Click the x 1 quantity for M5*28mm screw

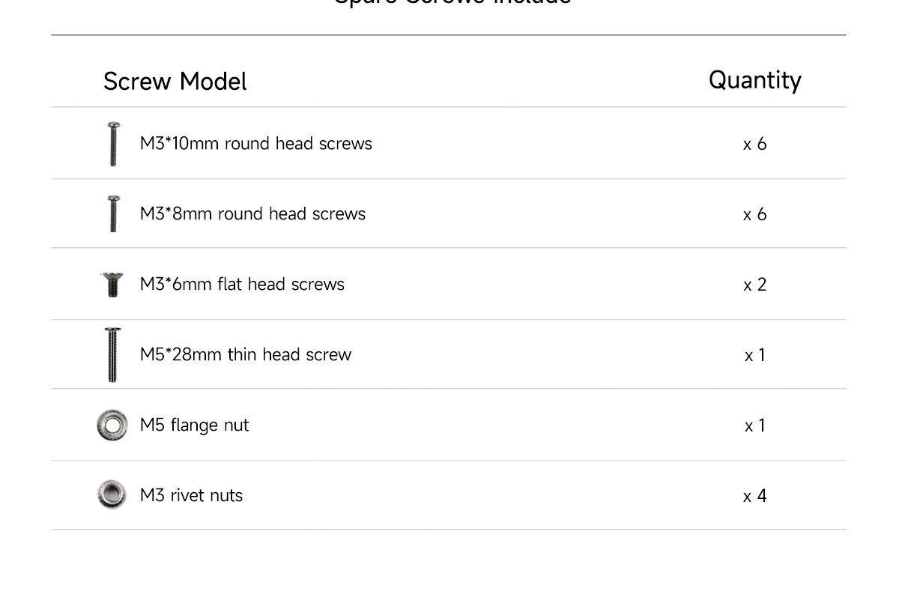[754, 355]
